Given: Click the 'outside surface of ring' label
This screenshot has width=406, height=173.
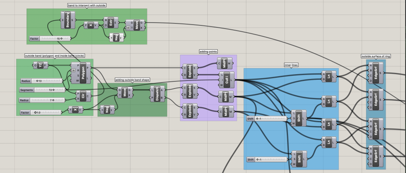Looking at the screenshot, I should pyautogui.click(x=376, y=56).
